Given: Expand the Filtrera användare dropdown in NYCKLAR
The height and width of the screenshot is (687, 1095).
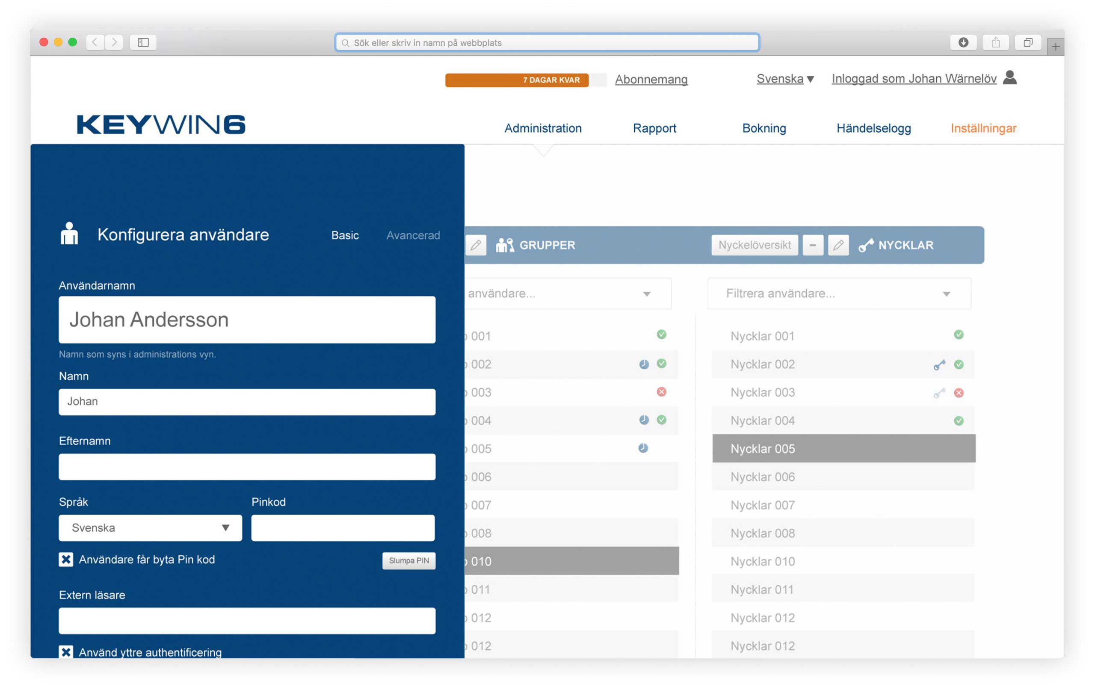Looking at the screenshot, I should pyautogui.click(x=950, y=294).
